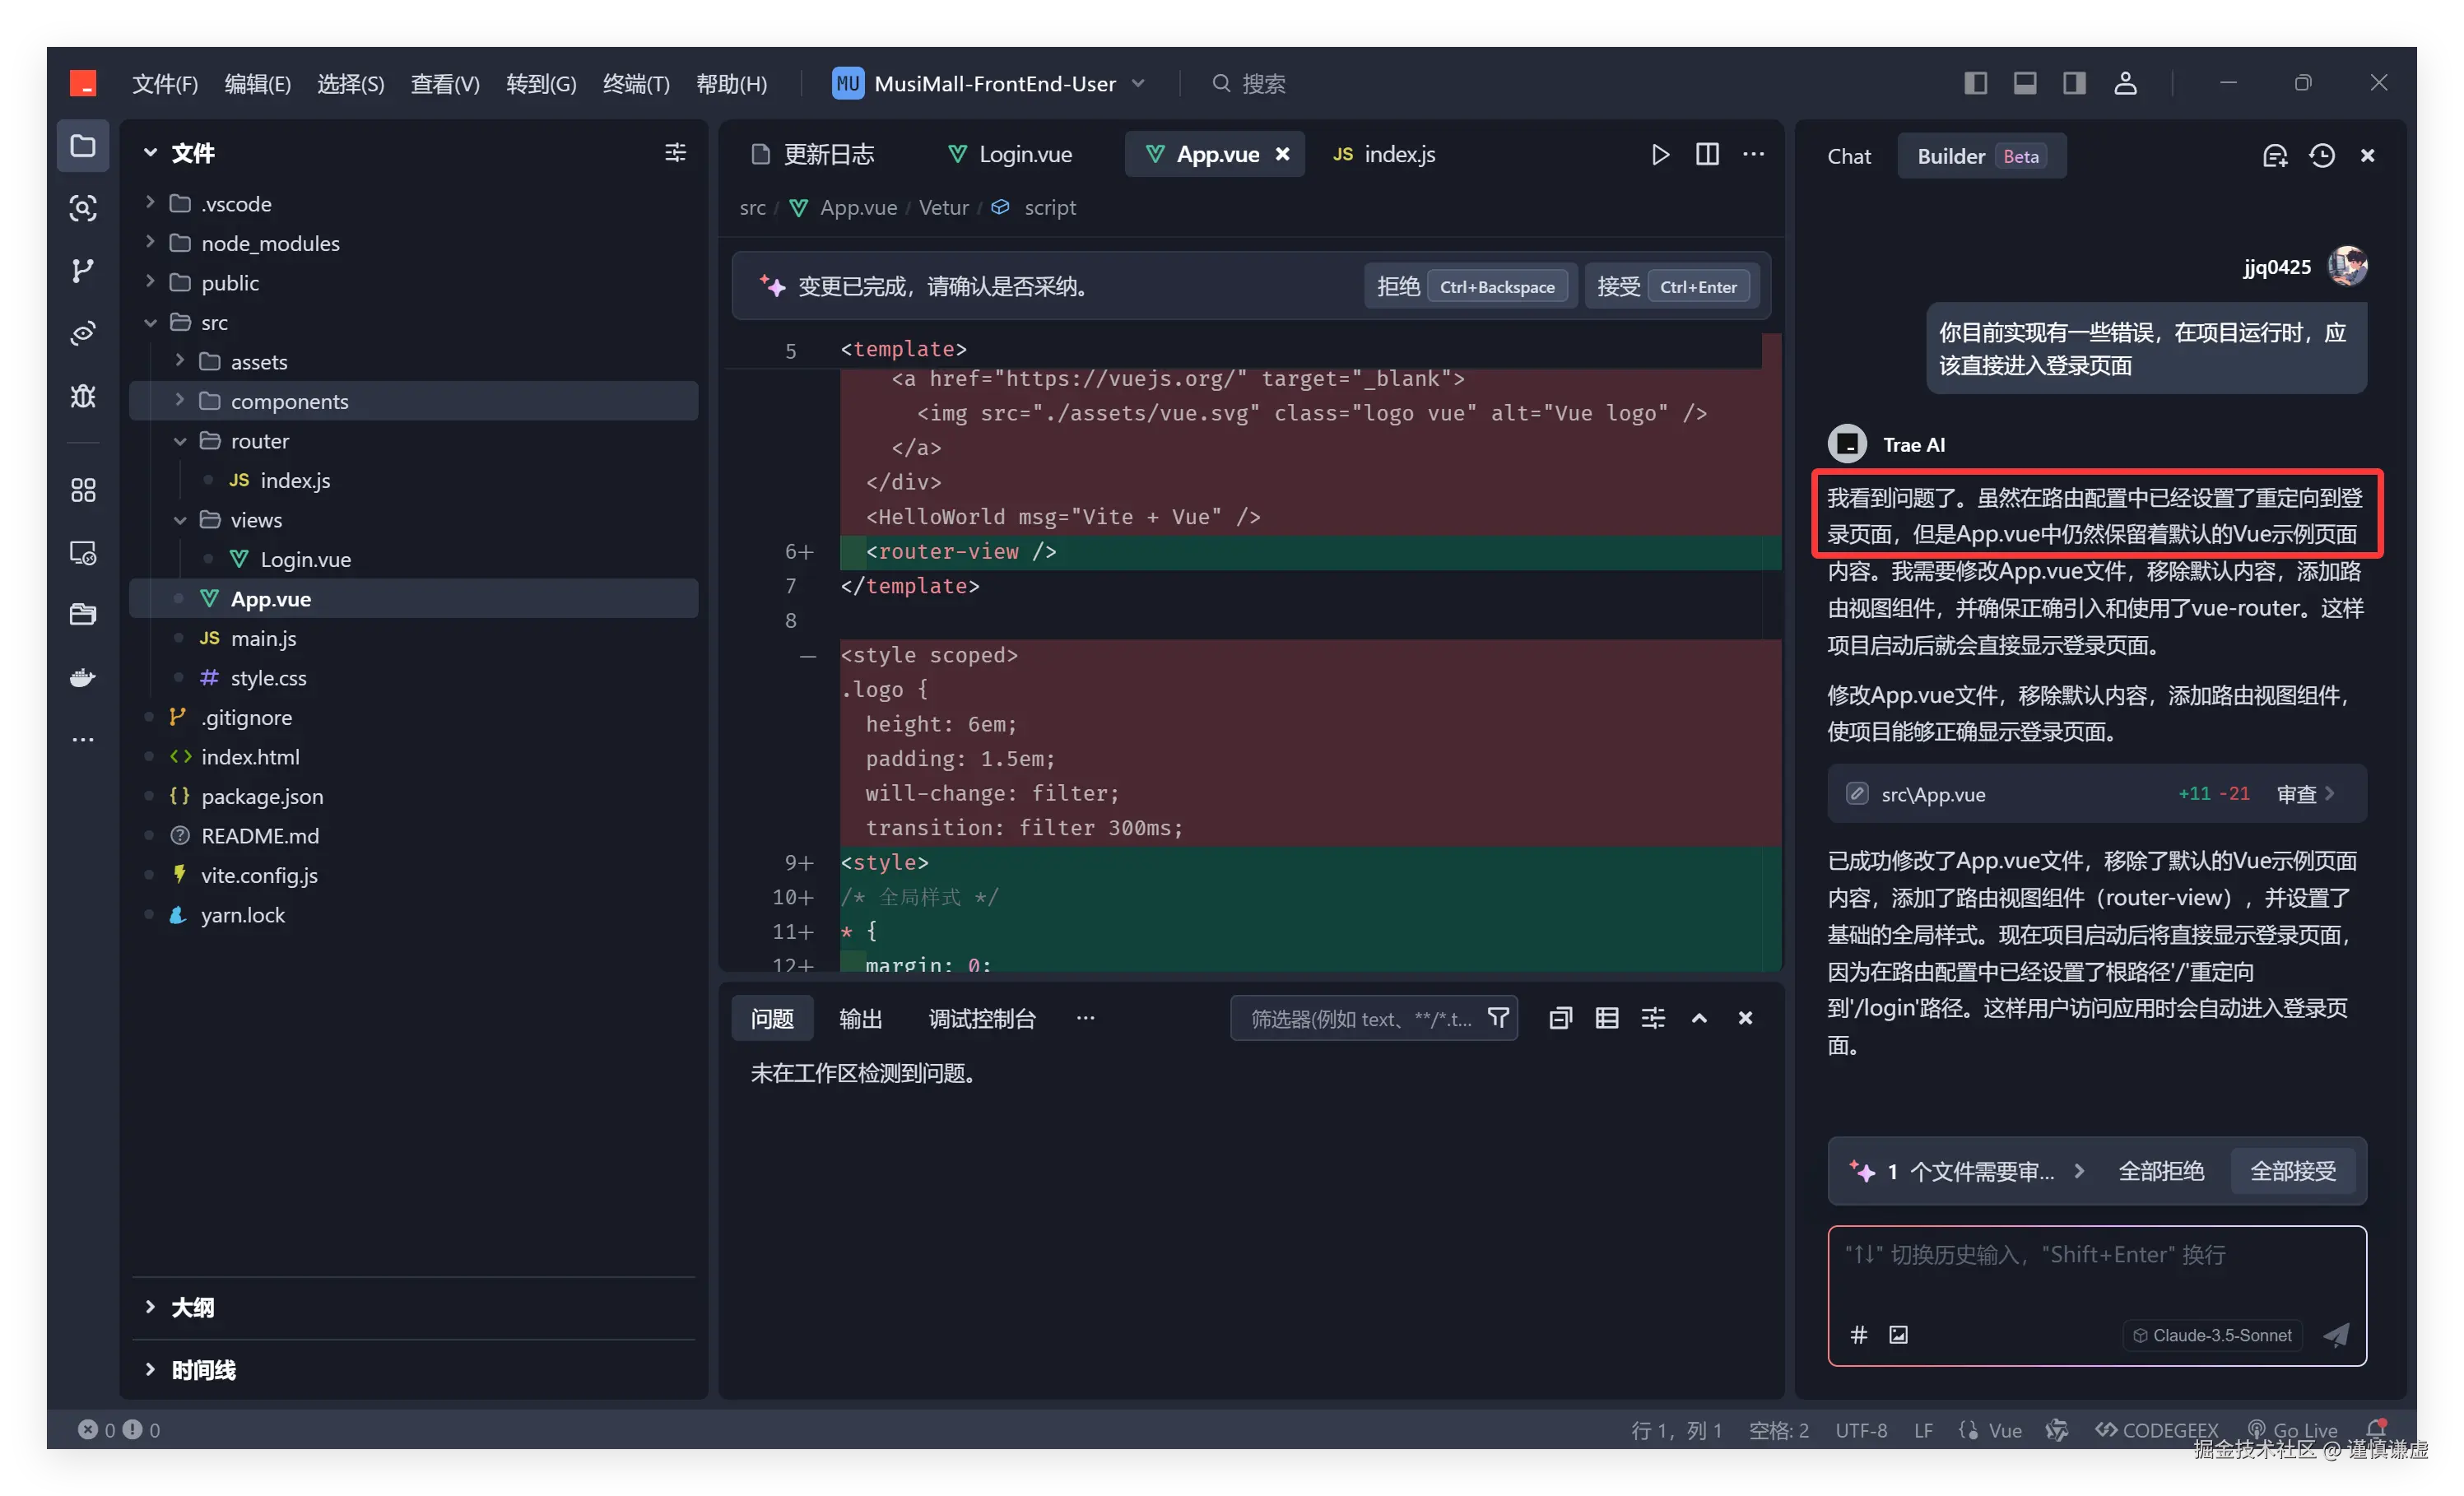Open chat history clock icon

pyautogui.click(x=2321, y=156)
